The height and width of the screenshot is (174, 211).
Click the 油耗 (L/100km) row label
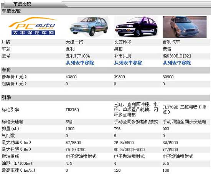tap(17, 164)
